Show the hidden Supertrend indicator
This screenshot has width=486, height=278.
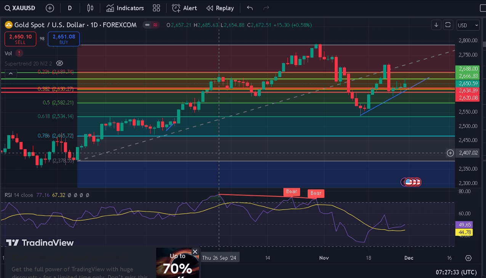[59, 63]
